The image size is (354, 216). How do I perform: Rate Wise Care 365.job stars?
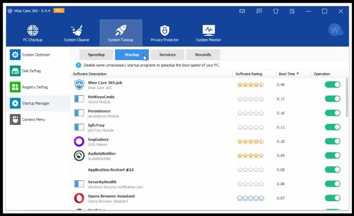click(x=250, y=85)
